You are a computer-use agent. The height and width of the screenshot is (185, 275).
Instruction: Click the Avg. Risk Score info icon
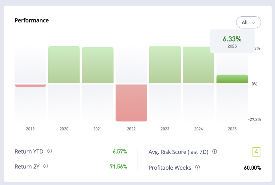pos(215,152)
